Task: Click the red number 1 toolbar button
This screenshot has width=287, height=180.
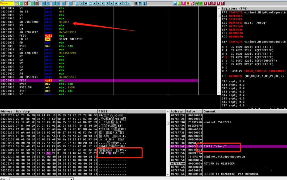Action: 205,3
